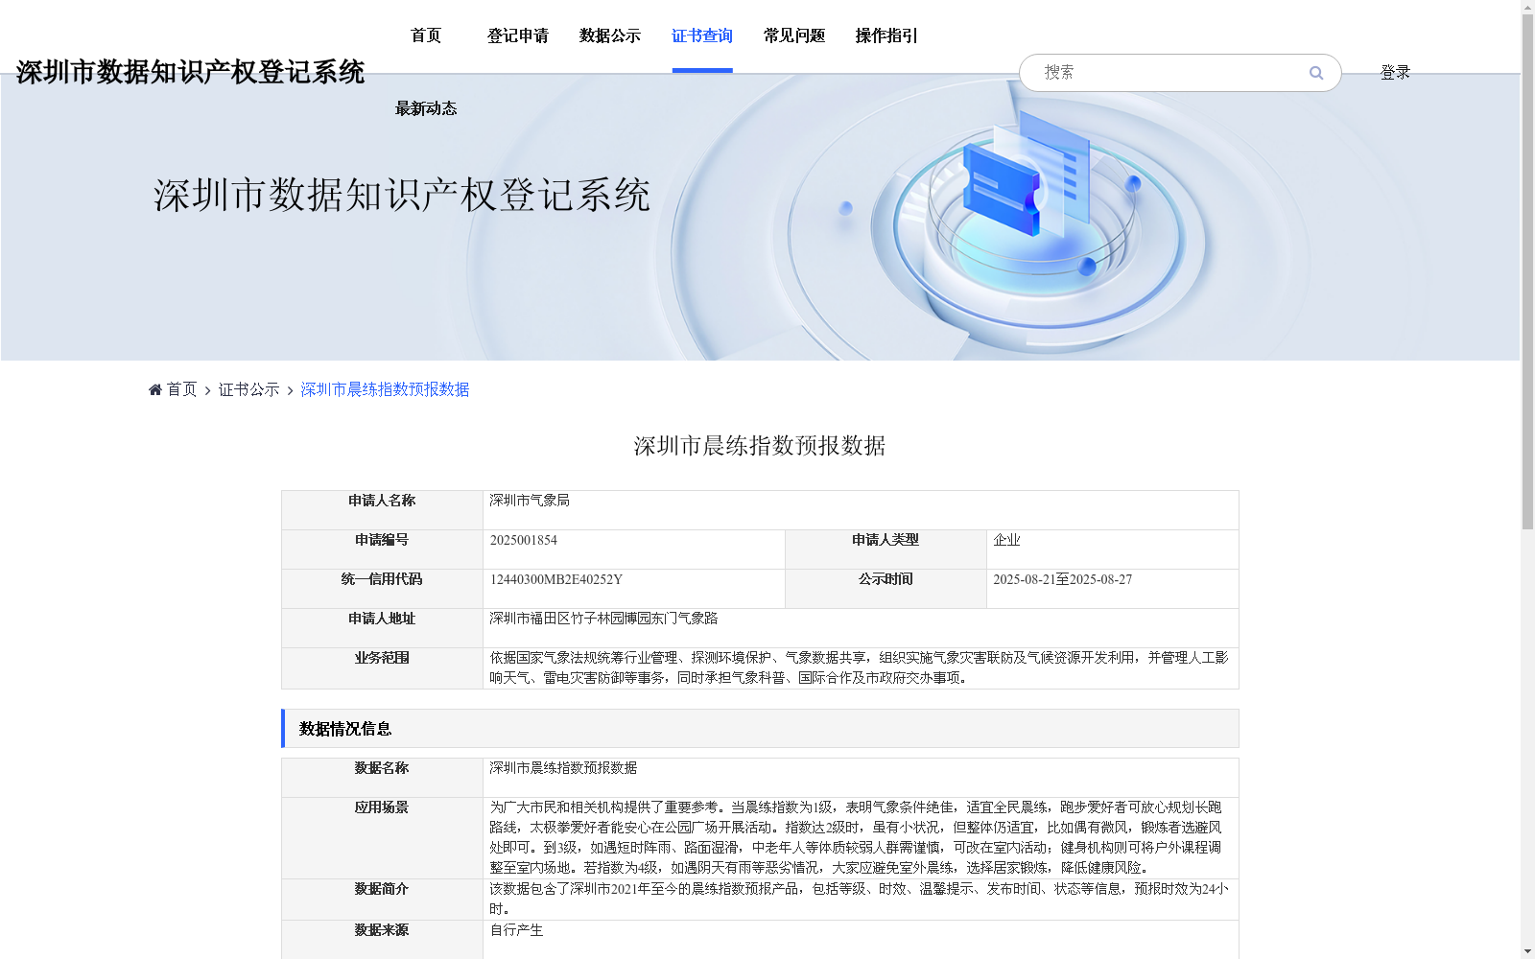Screen dimensions: 1535x959
Task: Click the scrollbar down arrow
Action: (1527, 951)
